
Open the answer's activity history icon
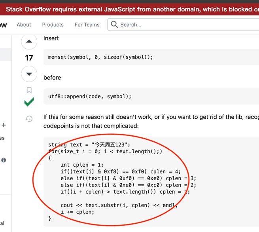click(29, 118)
